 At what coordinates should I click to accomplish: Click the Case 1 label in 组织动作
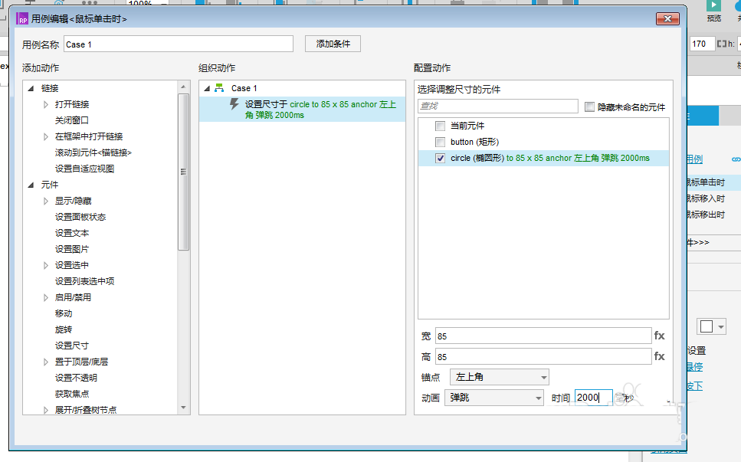pos(244,88)
